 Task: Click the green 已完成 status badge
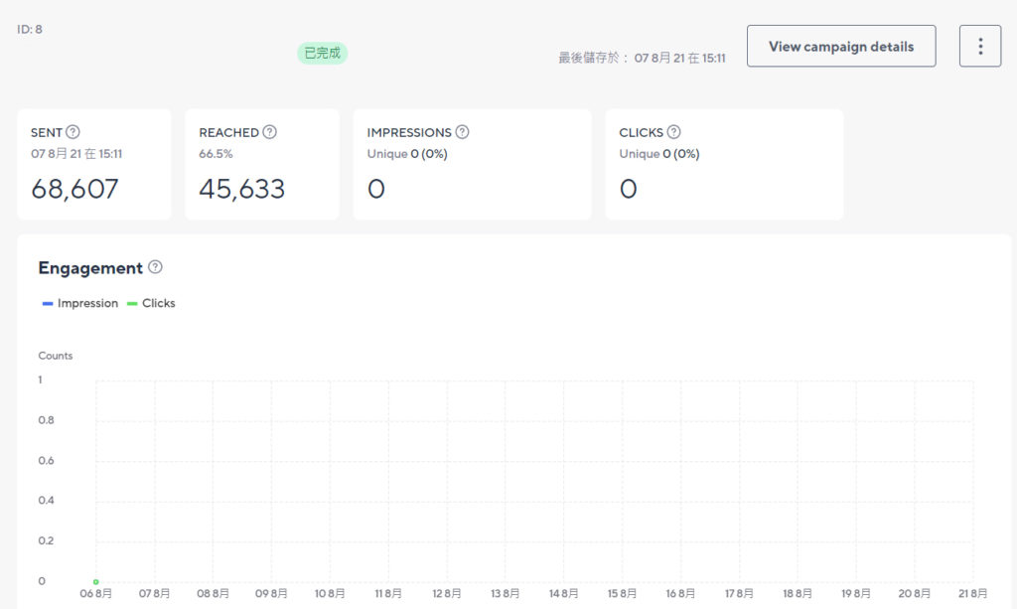[323, 54]
